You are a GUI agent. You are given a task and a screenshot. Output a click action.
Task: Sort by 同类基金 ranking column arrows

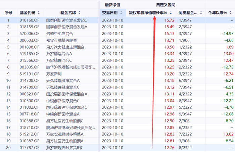201,13
